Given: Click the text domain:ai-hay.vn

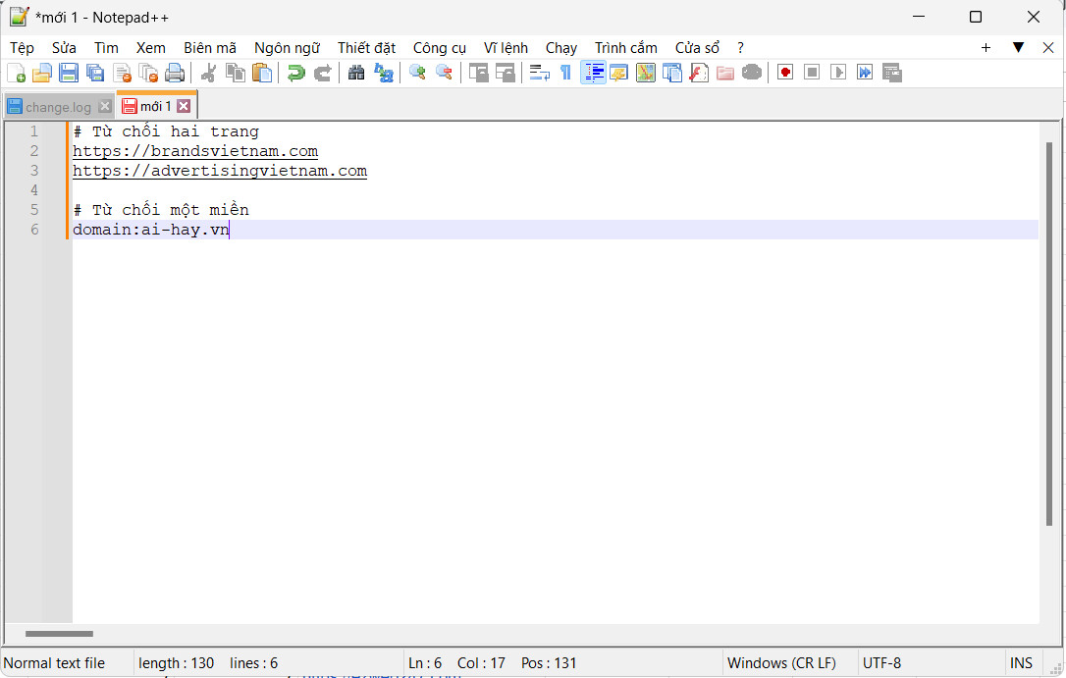Looking at the screenshot, I should point(151,230).
